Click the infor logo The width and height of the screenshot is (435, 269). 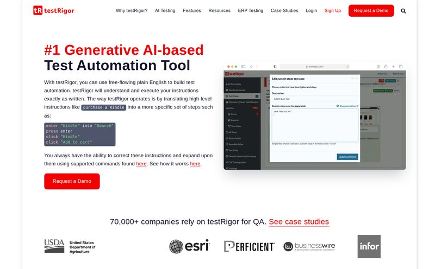pos(369,246)
